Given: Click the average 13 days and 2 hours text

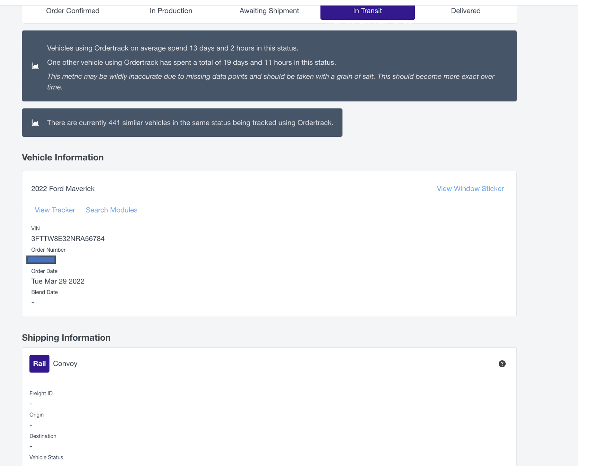Looking at the screenshot, I should click(x=173, y=48).
